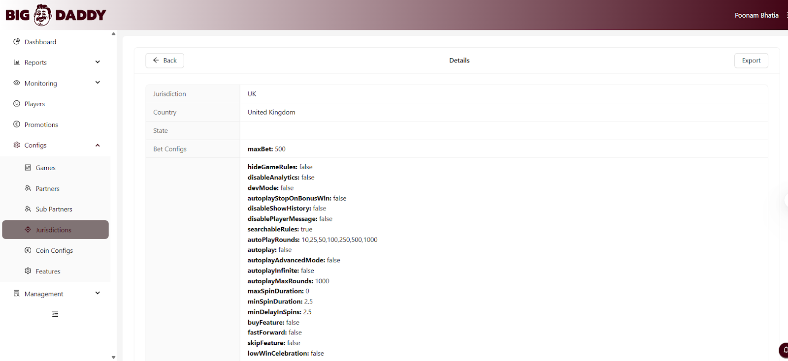Click the United Kingdom country value
788x361 pixels.
pos(271,112)
